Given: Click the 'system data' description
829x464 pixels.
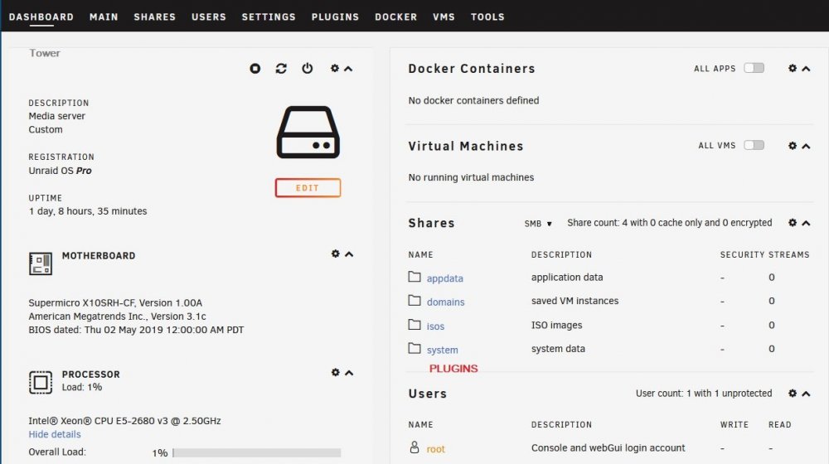Looking at the screenshot, I should [x=558, y=349].
